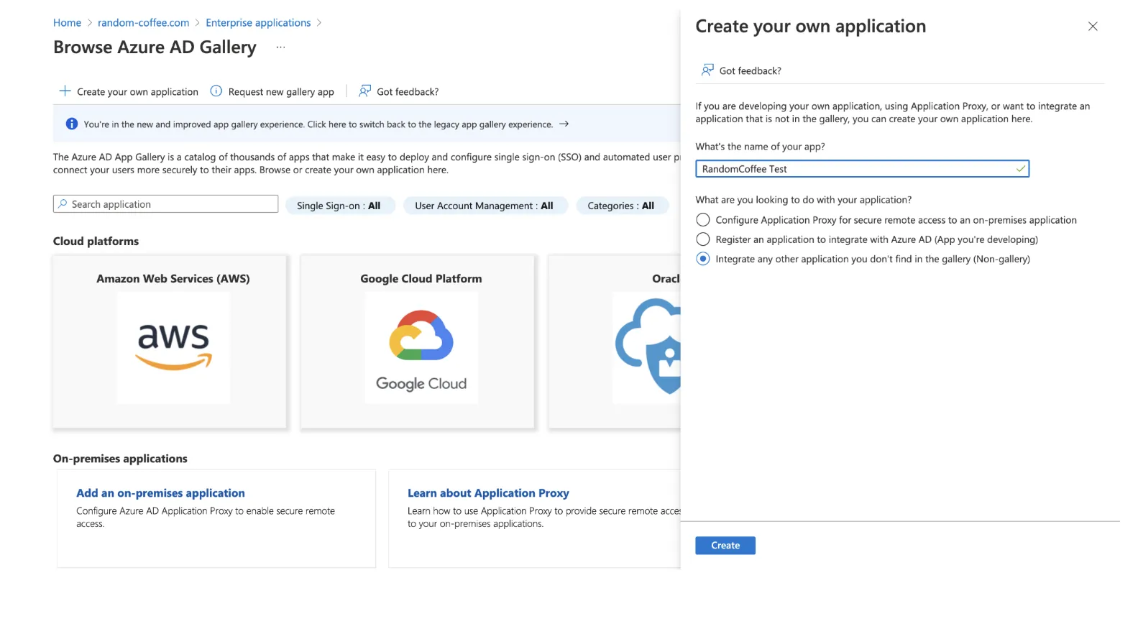This screenshot has height=624, width=1138.
Task: Click the info icon beside Request new gallery app
Action: (216, 91)
